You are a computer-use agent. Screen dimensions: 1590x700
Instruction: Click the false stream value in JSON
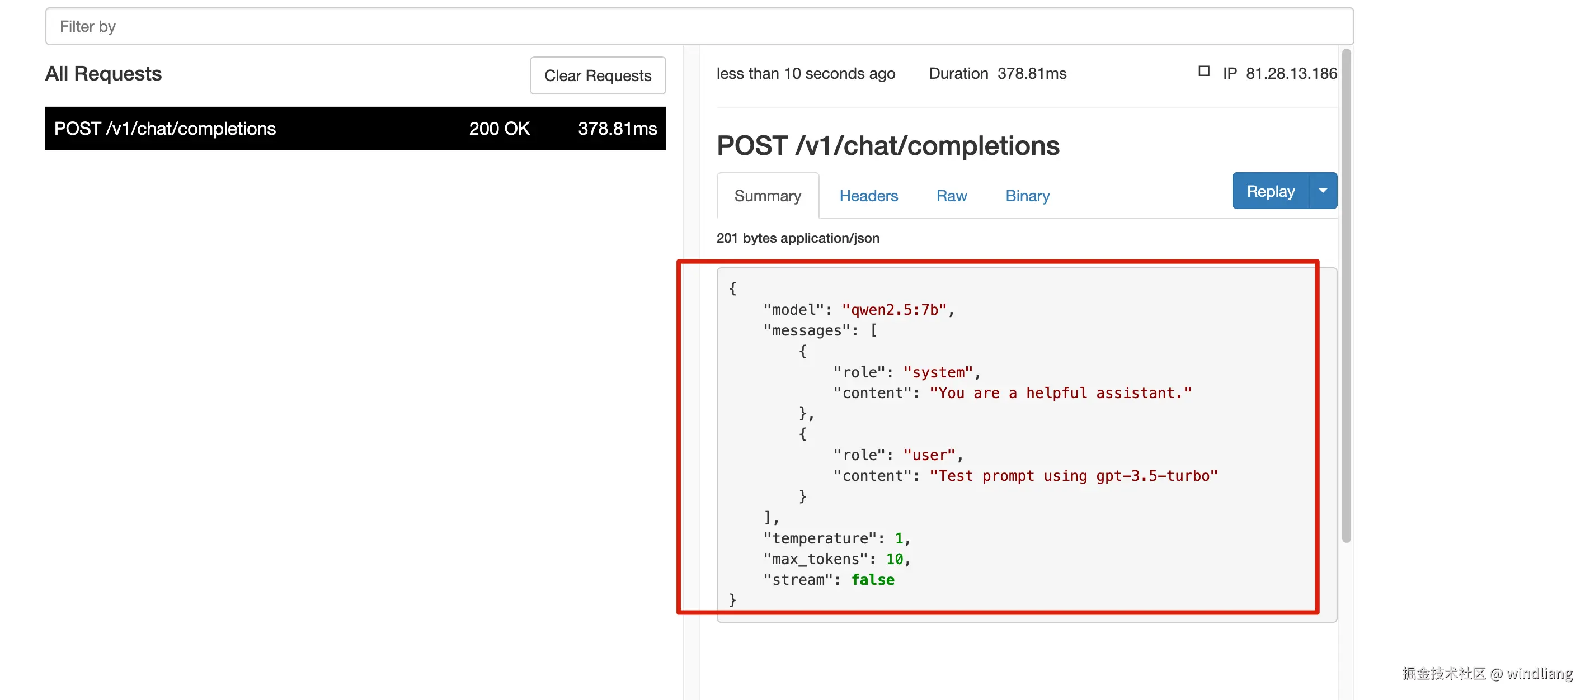(x=873, y=580)
